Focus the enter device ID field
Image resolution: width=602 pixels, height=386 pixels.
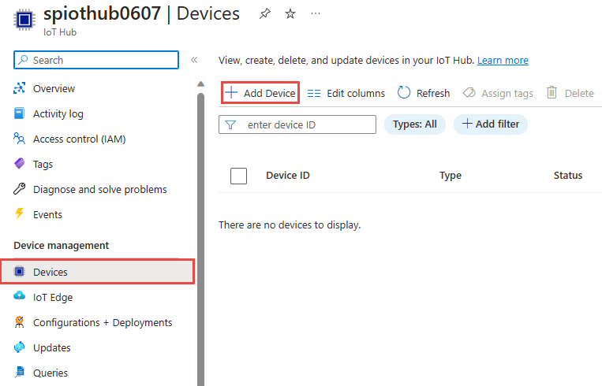(306, 124)
